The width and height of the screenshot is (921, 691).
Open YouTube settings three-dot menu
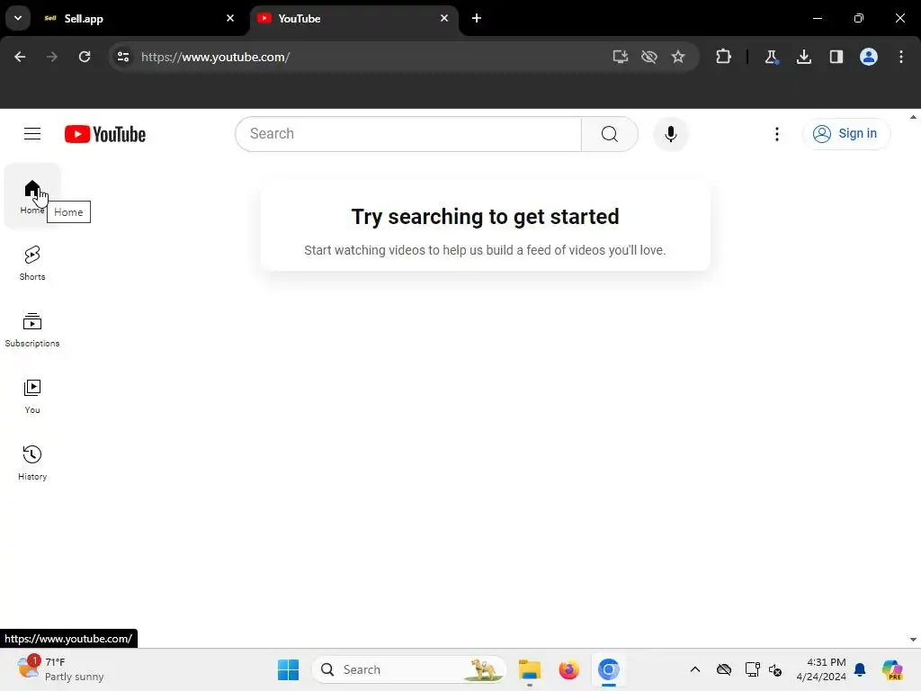click(x=776, y=134)
